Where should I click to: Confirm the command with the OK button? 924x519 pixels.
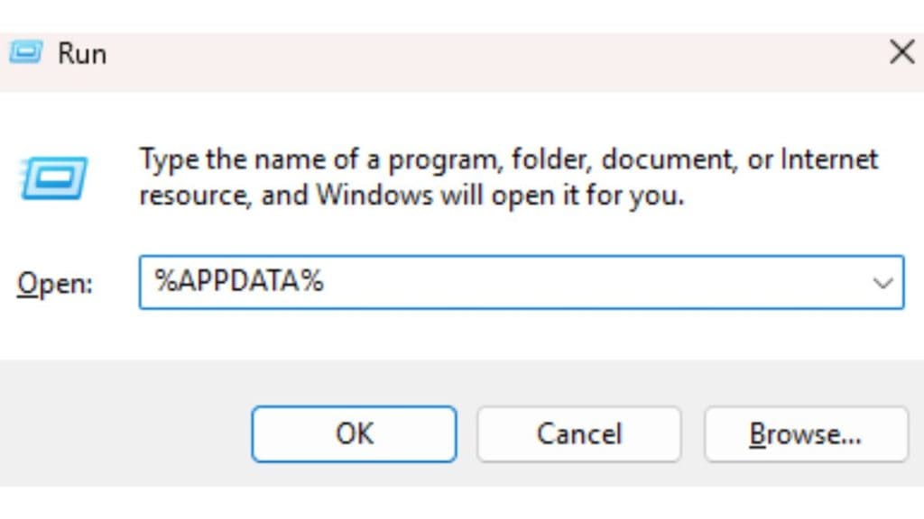(354, 434)
